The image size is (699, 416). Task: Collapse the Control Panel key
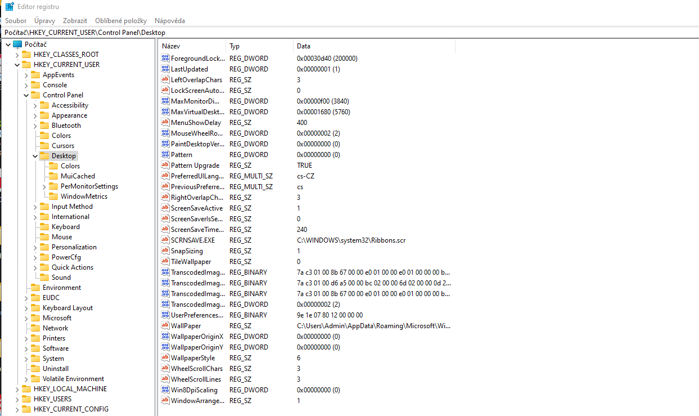[x=26, y=95]
